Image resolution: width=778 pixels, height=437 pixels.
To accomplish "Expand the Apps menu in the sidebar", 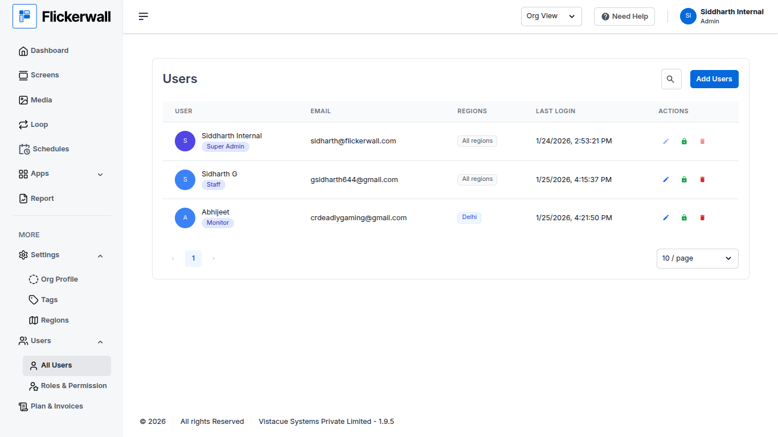I will (x=61, y=174).
